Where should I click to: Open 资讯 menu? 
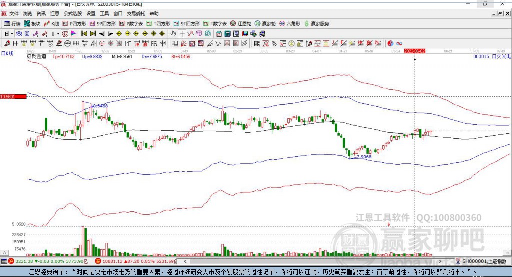(x=41, y=13)
